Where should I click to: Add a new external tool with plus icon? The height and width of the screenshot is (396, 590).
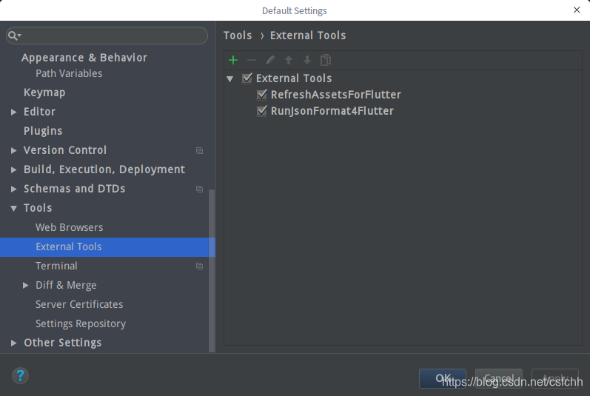pyautogui.click(x=233, y=60)
